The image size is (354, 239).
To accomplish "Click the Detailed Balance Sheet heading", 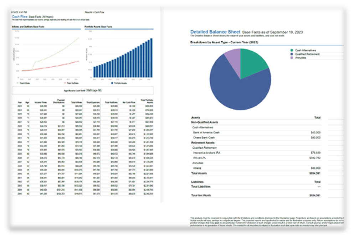I will (215, 32).
